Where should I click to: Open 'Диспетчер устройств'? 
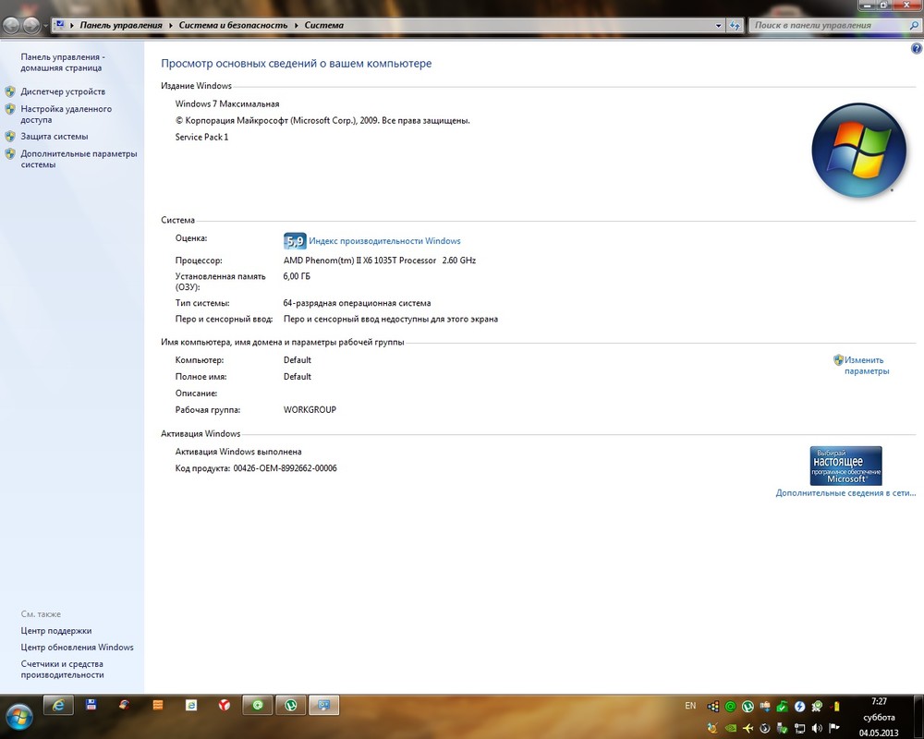tap(63, 91)
